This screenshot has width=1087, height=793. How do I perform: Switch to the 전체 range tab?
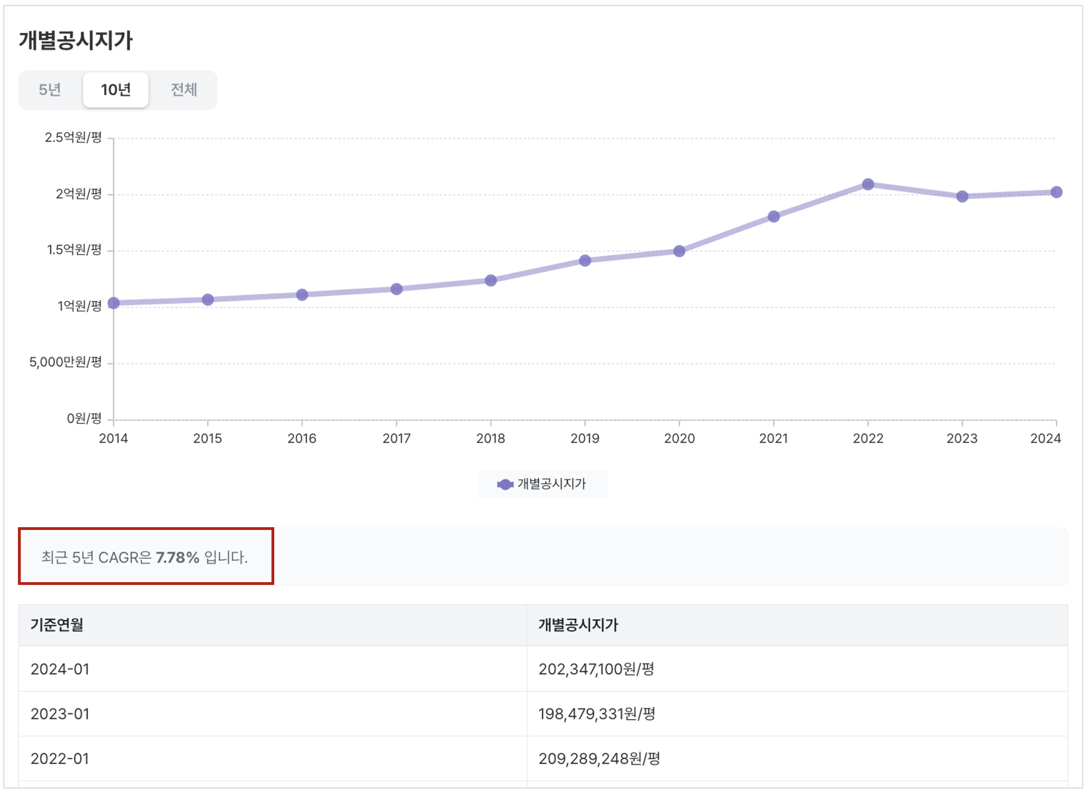click(x=183, y=90)
